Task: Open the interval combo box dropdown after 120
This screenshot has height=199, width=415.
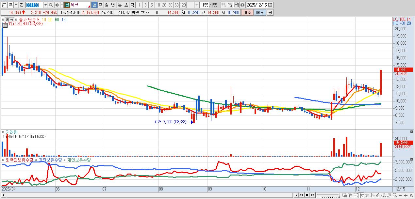Action: click(196, 5)
